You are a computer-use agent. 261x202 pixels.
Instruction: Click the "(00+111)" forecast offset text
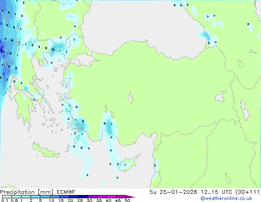tap(248, 192)
